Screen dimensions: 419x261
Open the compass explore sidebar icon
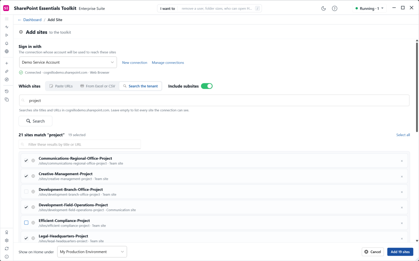click(6, 79)
